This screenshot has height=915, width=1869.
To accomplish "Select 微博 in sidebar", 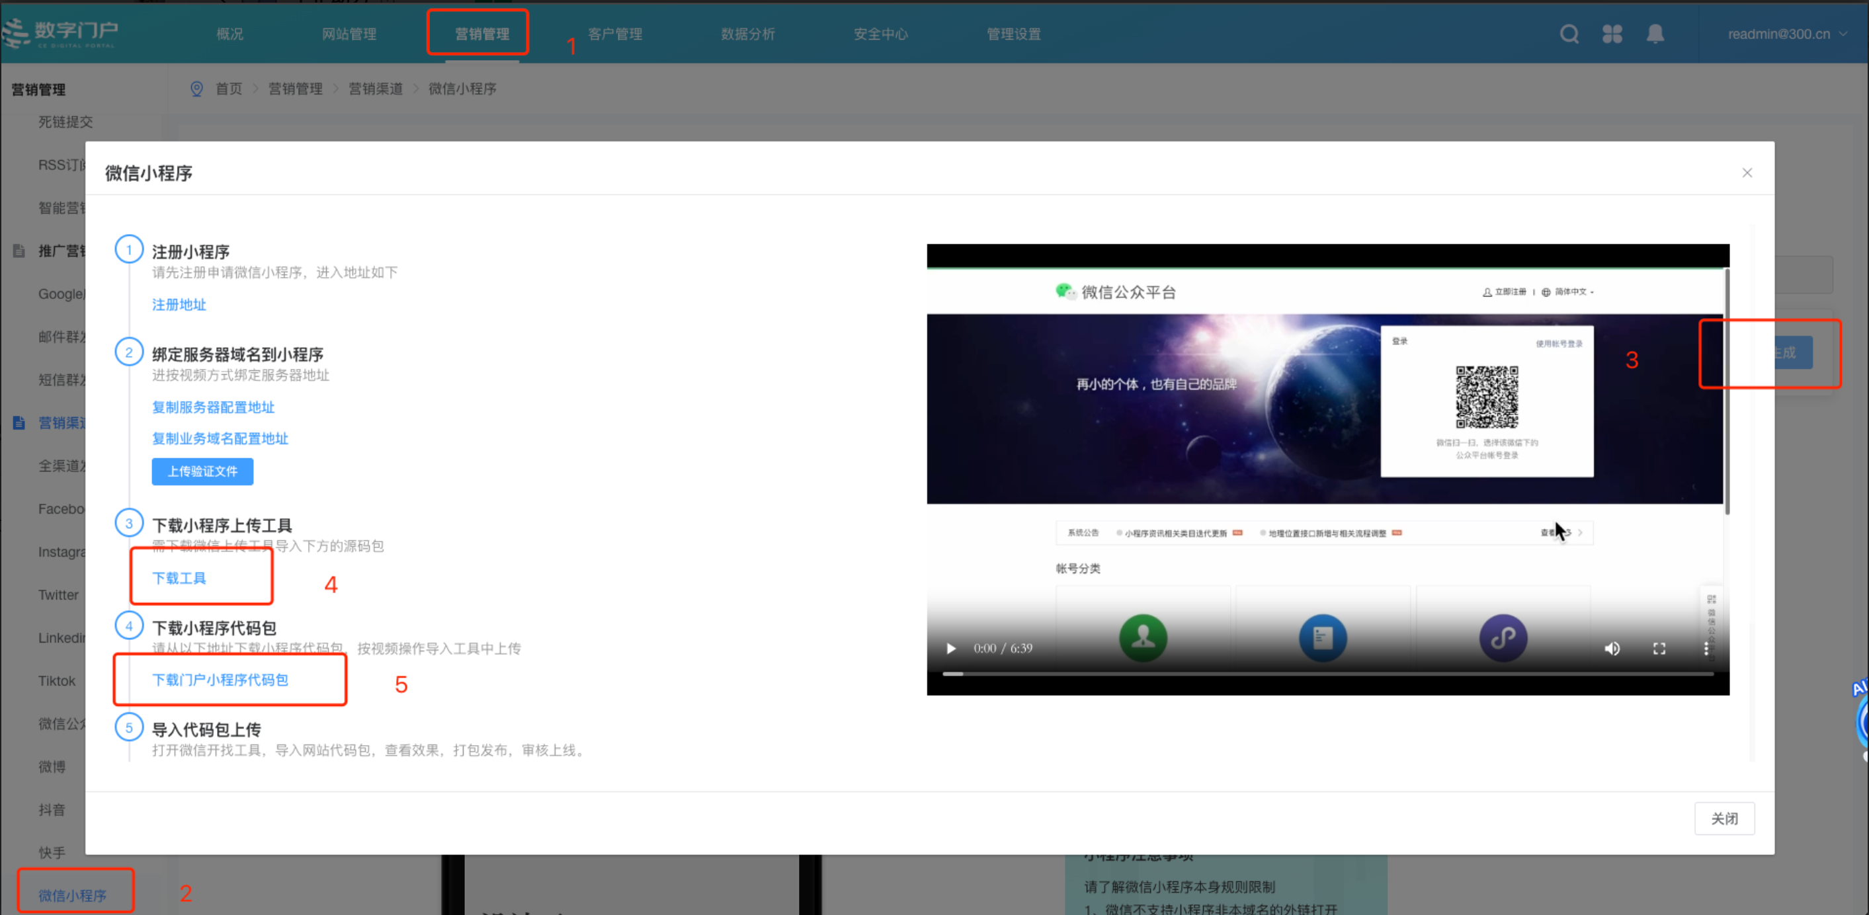I will click(x=52, y=766).
